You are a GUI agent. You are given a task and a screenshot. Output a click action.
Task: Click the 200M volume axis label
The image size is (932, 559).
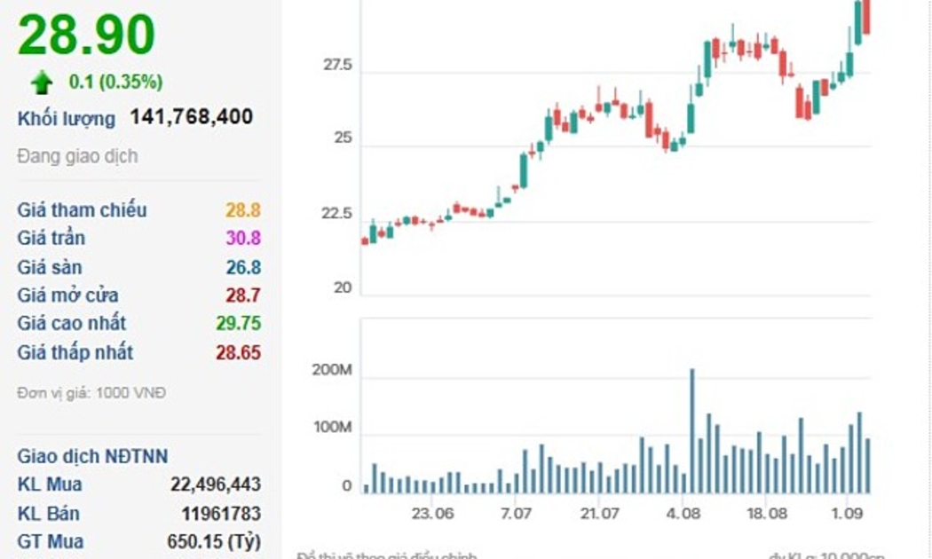pyautogui.click(x=334, y=370)
